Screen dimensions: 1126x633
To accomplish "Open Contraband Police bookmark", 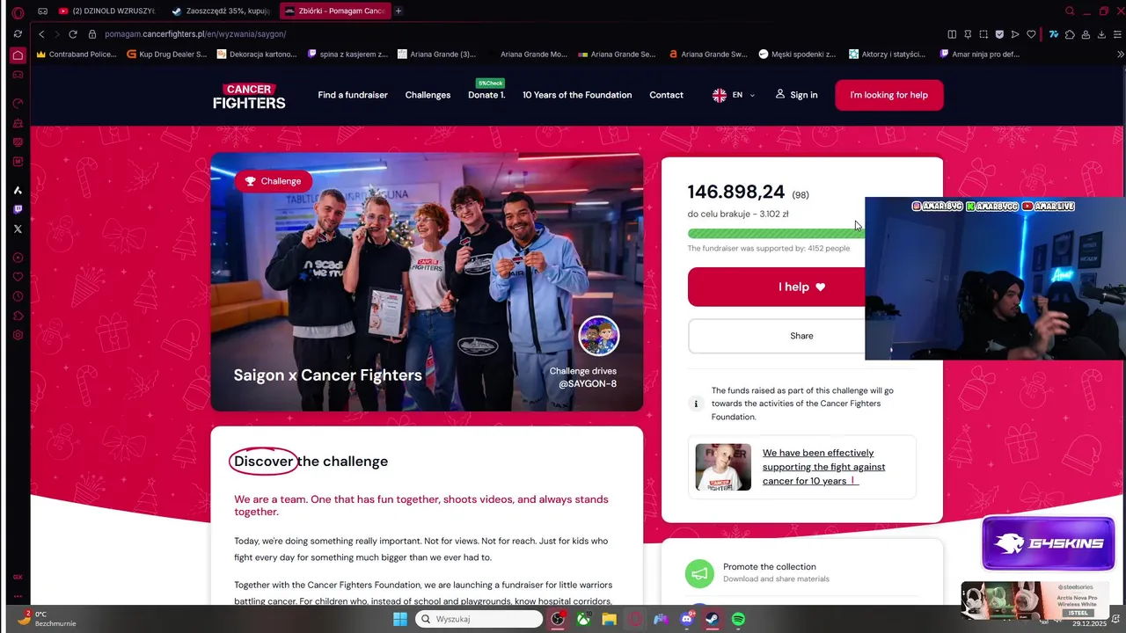I will 76,55.
